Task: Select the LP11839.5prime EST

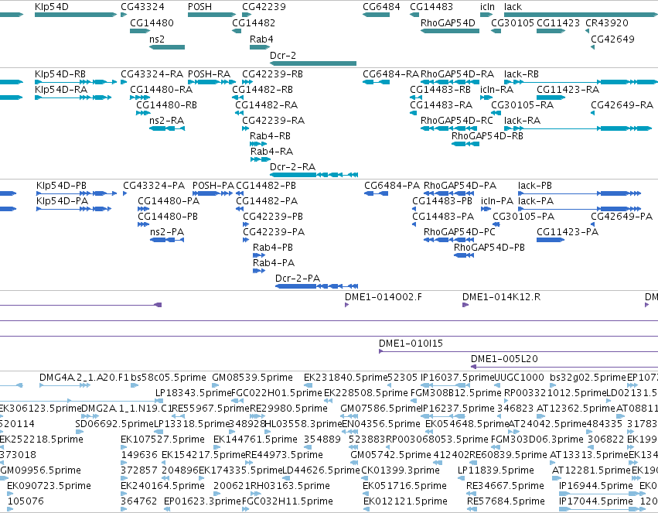Action: point(462,477)
